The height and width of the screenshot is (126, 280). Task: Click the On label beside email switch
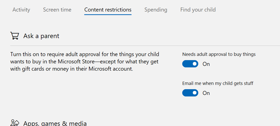click(x=206, y=93)
